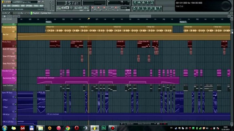
Task: Click the project info shortcut icon beside help
Action: [155, 8]
